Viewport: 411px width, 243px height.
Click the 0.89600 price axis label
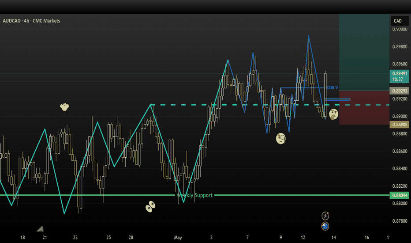click(400, 64)
